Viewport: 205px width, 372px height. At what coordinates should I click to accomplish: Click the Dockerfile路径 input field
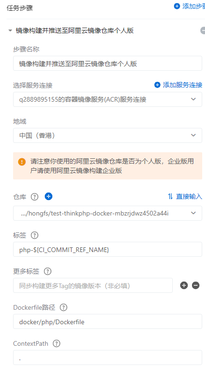pos(107,321)
